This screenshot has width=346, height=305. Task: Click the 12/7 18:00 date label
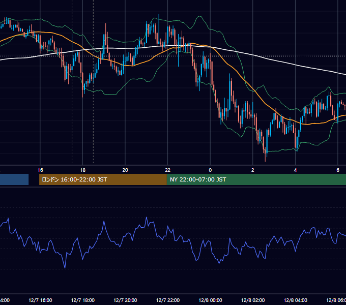click(x=83, y=300)
